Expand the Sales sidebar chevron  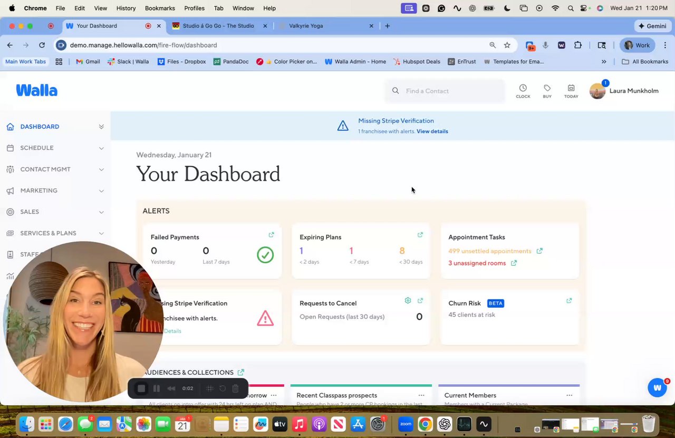coord(101,212)
